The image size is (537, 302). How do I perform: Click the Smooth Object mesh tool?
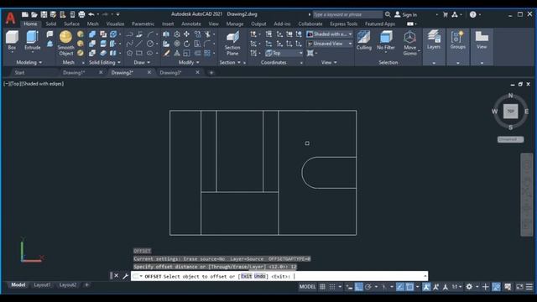pos(65,43)
